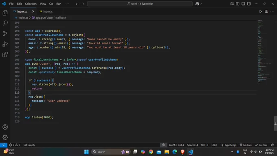
Task: Open Run and Debug view
Action: coord(5,44)
